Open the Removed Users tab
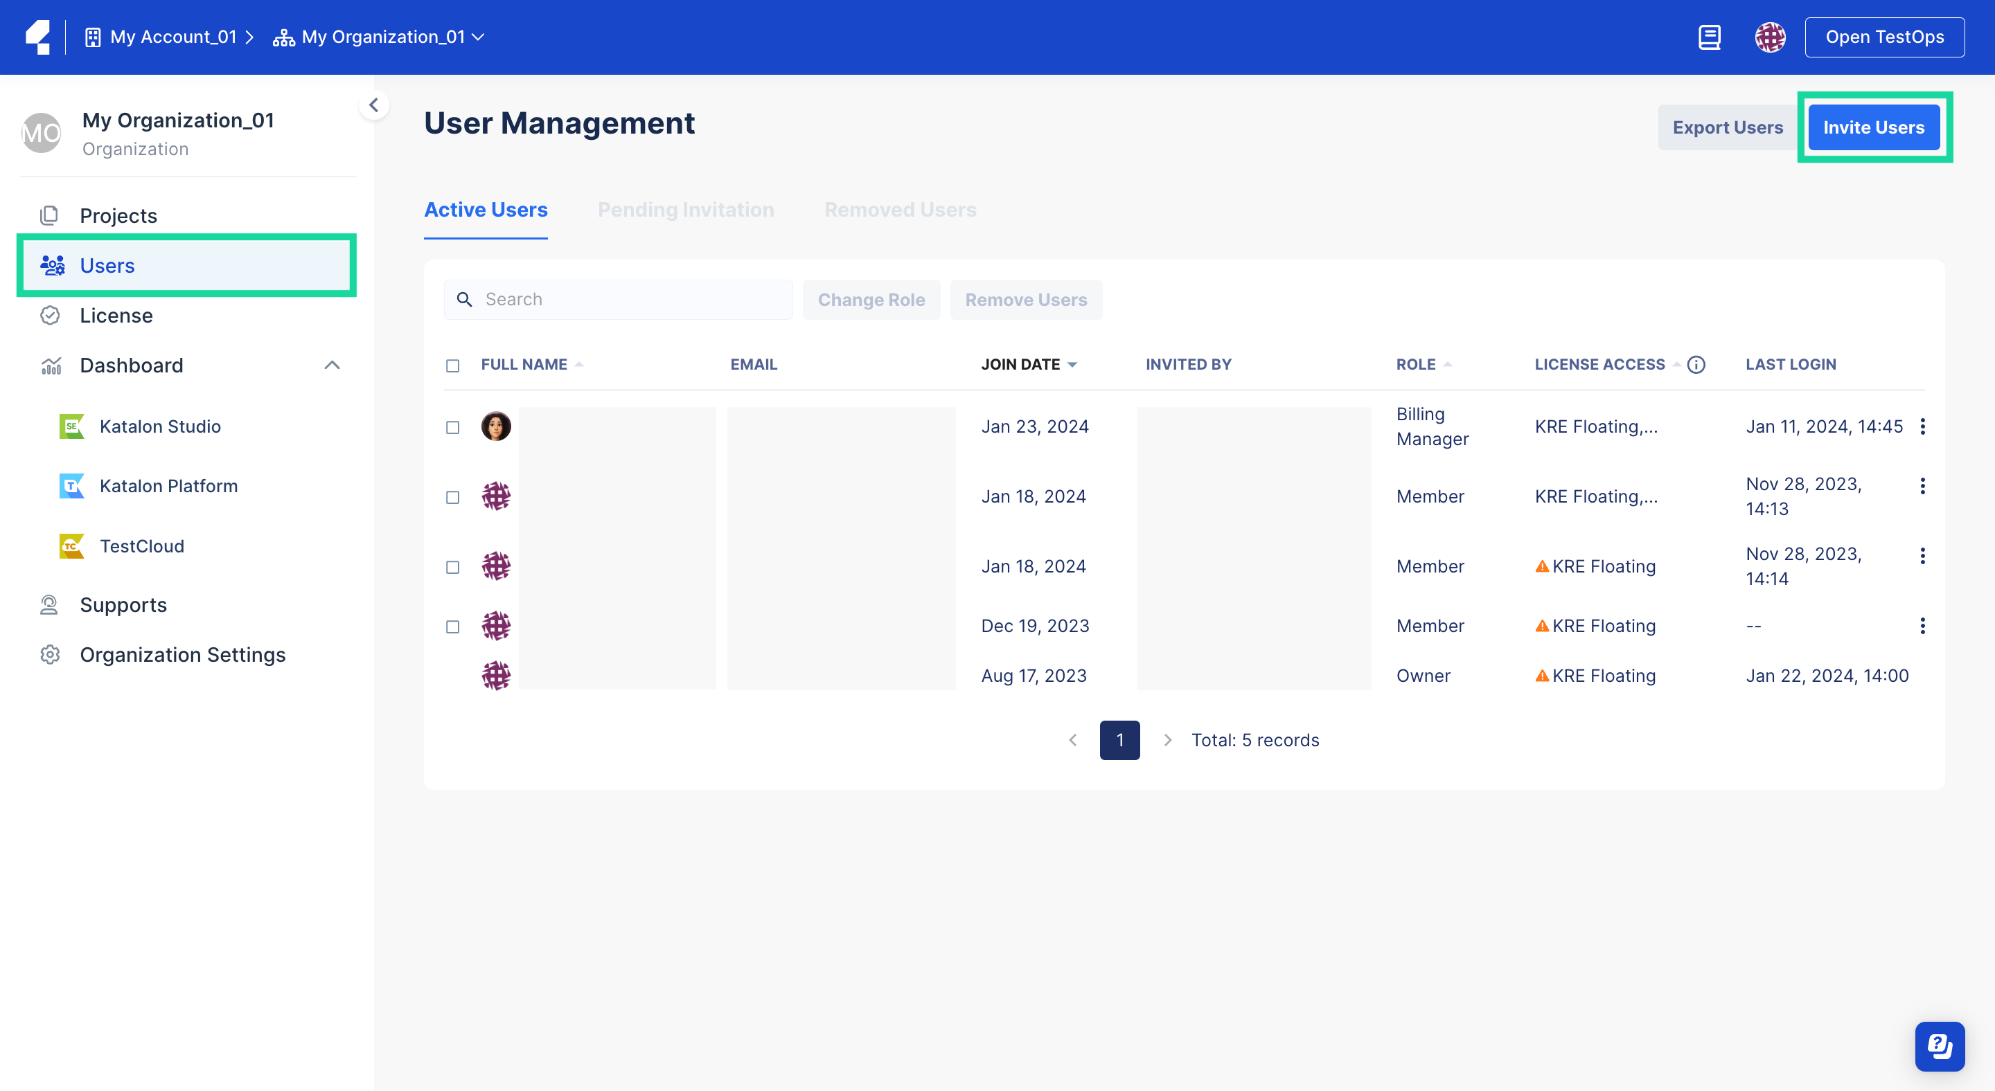 click(x=900, y=209)
